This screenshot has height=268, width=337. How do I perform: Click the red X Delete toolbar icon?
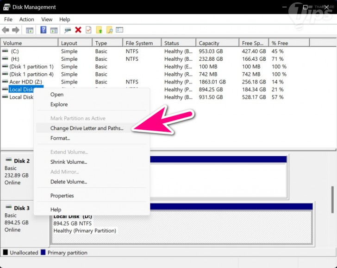point(78,30)
